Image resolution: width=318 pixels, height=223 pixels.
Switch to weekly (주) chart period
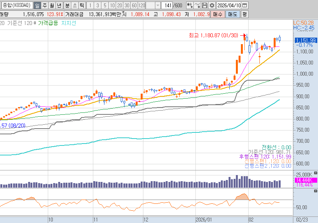click(45, 5)
